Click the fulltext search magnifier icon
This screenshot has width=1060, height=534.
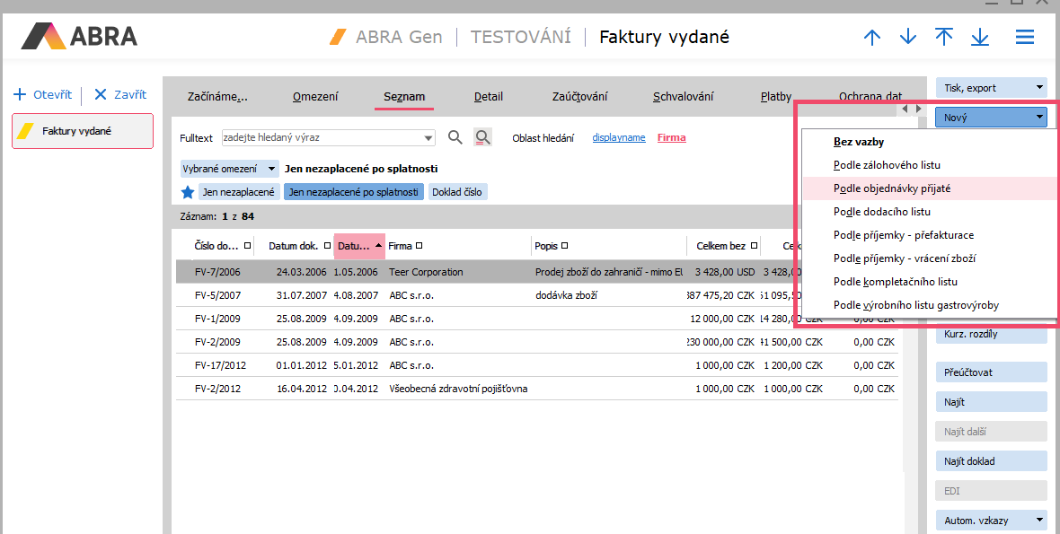click(455, 137)
